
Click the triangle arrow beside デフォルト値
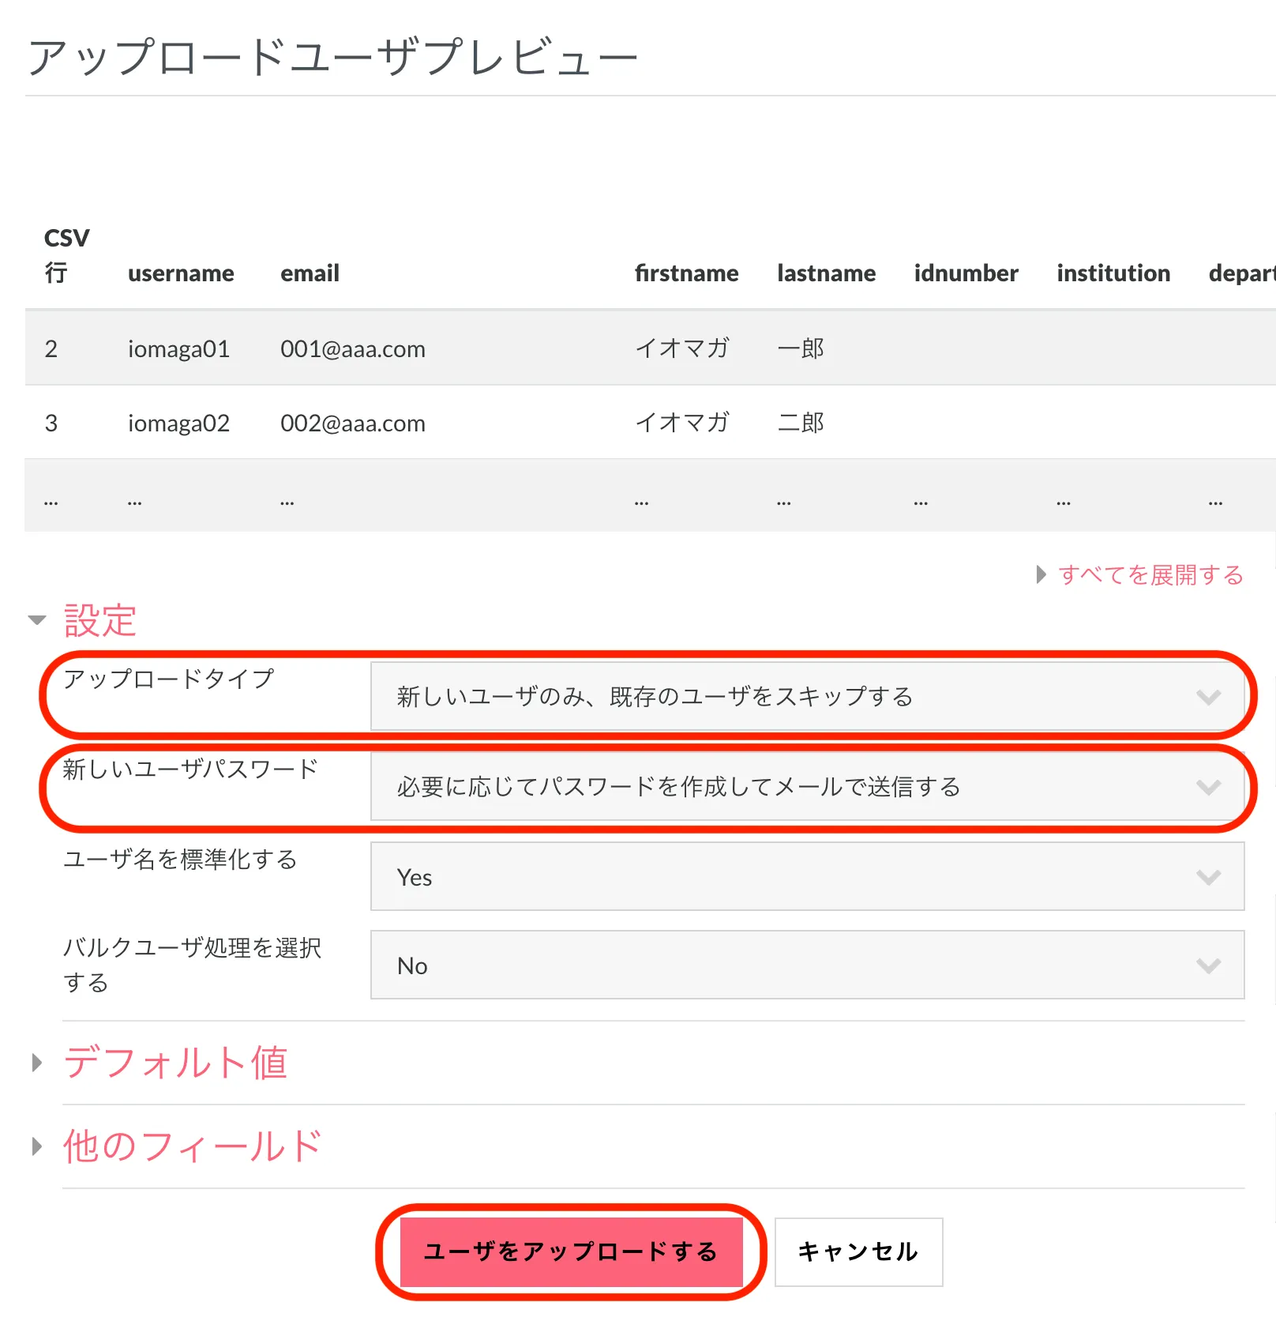37,1063
